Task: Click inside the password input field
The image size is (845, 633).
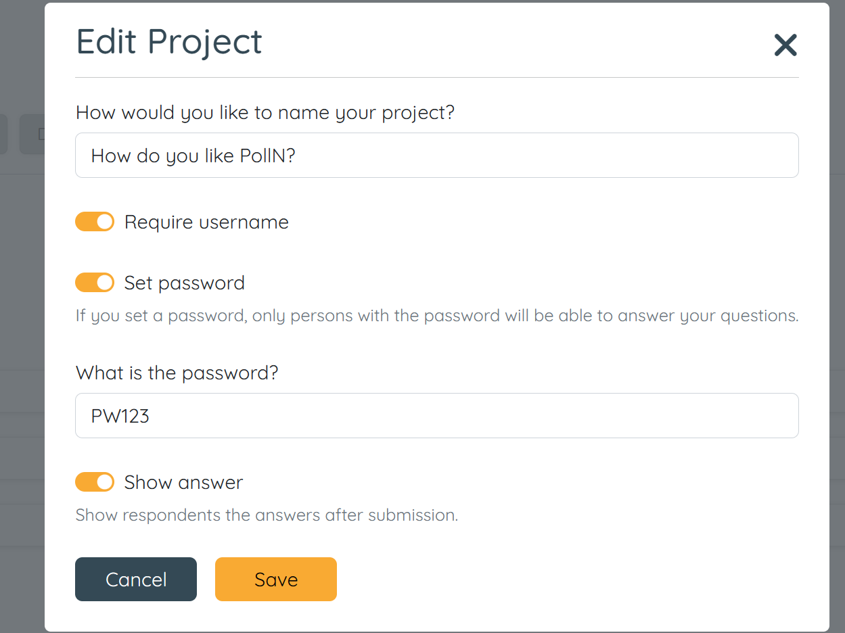Action: coord(436,415)
